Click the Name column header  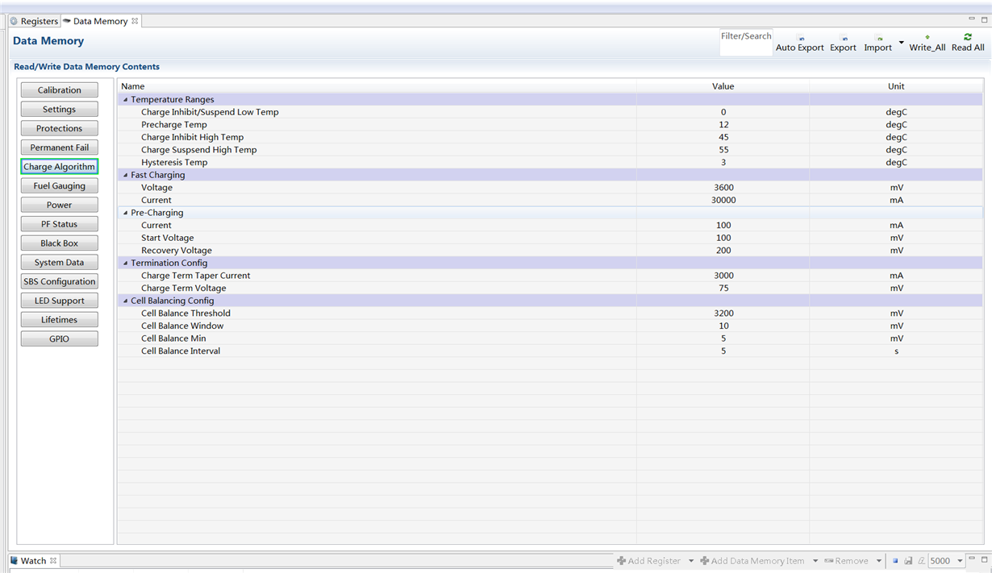click(x=377, y=86)
